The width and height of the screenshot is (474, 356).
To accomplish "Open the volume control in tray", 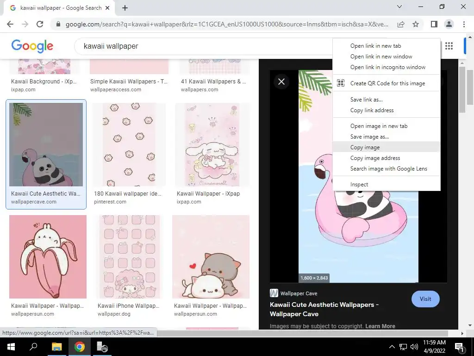I will [x=414, y=347].
